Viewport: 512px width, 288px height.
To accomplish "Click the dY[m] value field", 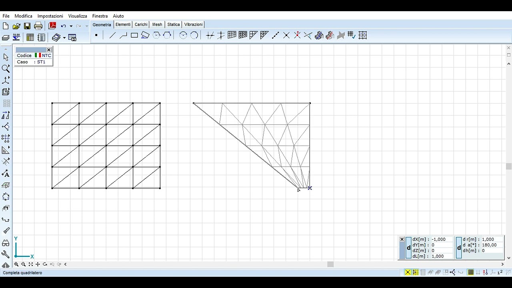I will pyautogui.click(x=442, y=245).
